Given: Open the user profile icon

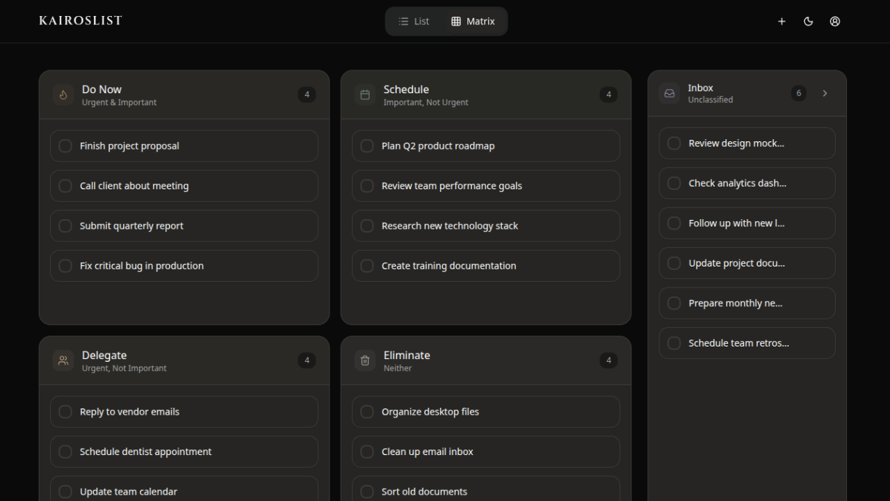Looking at the screenshot, I should pos(835,22).
